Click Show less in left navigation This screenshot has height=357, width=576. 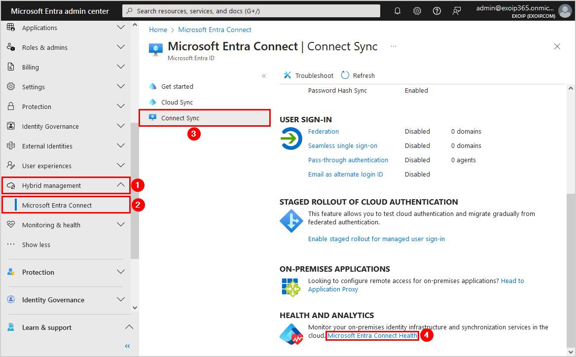pos(36,245)
